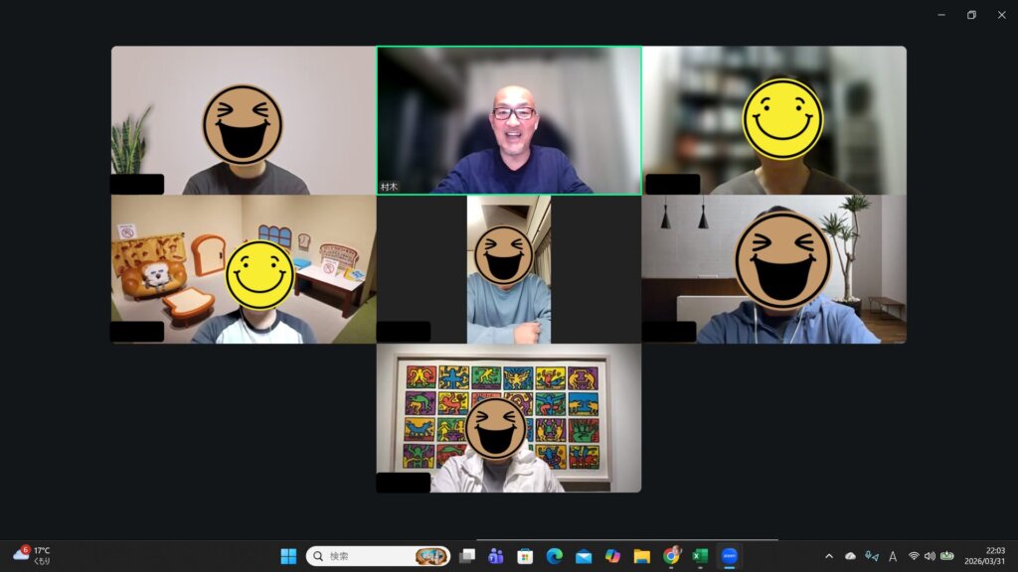This screenshot has width=1018, height=572.
Task: Expand the hidden system tray icons chevron
Action: [829, 556]
